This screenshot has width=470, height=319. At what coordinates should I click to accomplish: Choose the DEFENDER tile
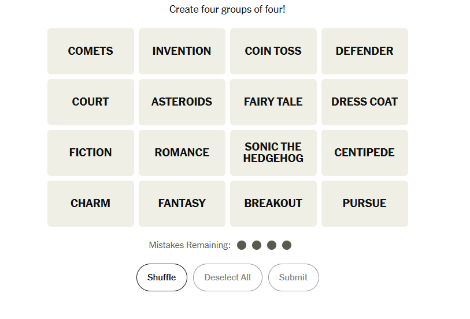(365, 51)
